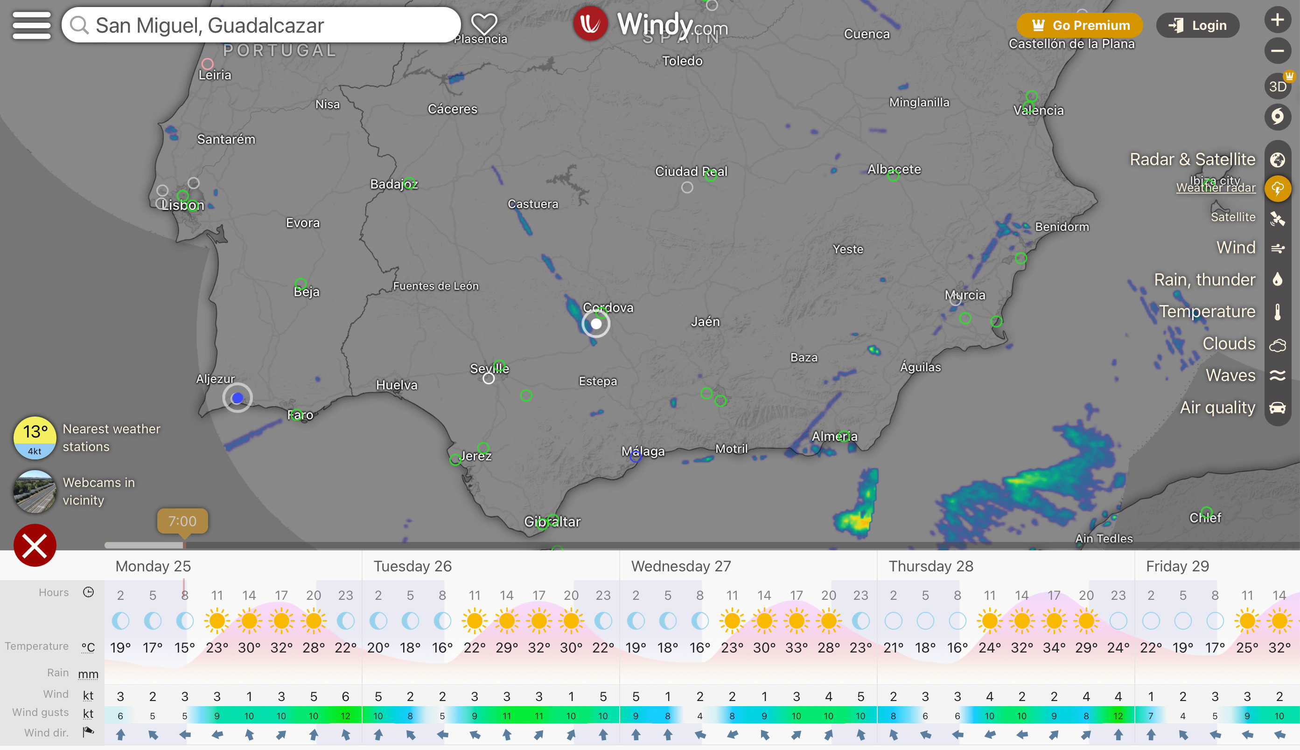Select the Air quality layer car icon
This screenshot has height=750, width=1300.
click(x=1277, y=408)
